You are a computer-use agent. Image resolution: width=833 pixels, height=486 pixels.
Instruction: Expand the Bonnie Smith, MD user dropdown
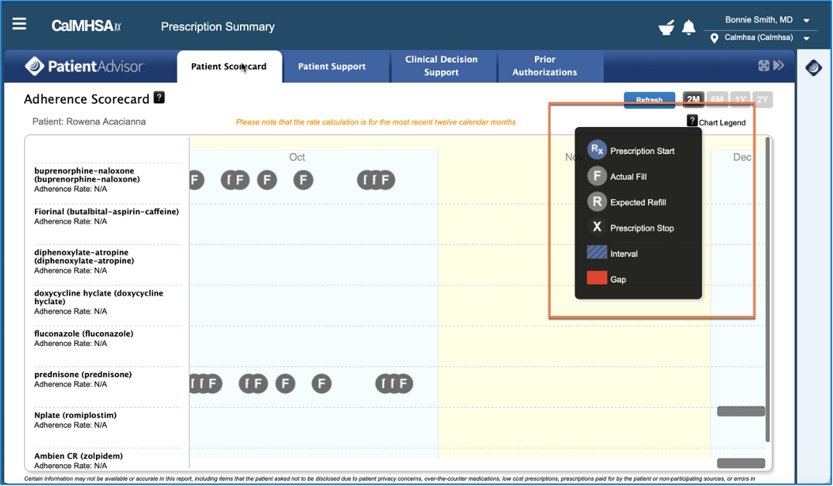[807, 21]
